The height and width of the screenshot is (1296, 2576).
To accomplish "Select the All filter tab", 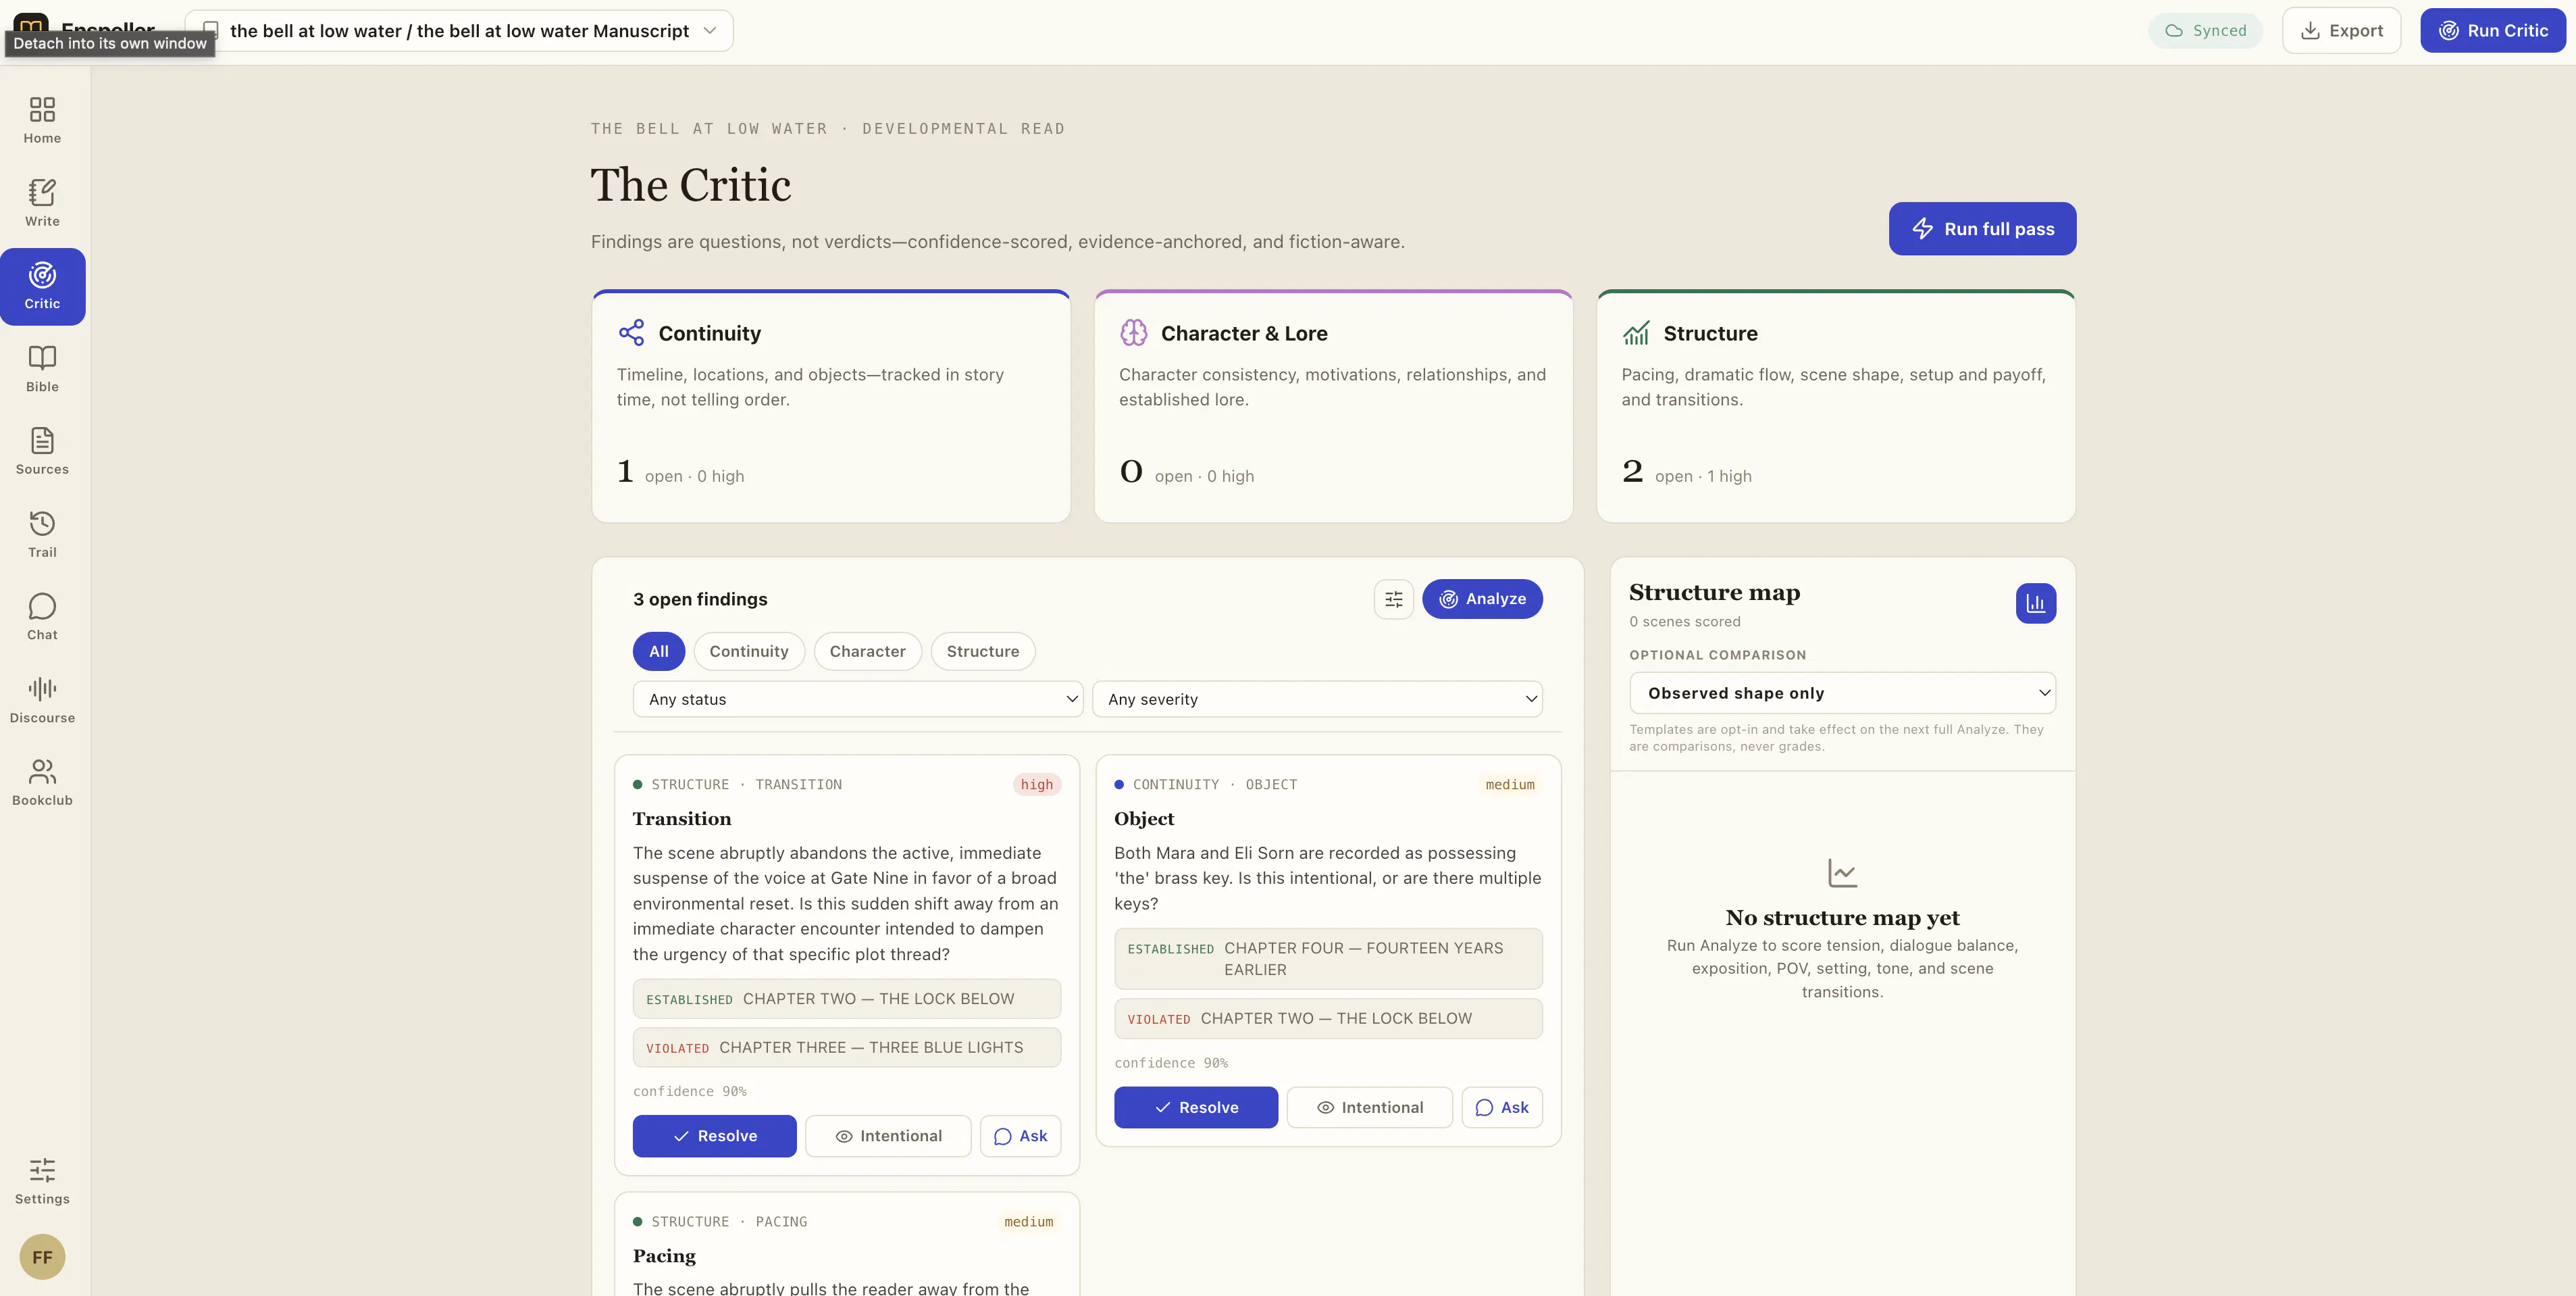I will click(x=659, y=651).
